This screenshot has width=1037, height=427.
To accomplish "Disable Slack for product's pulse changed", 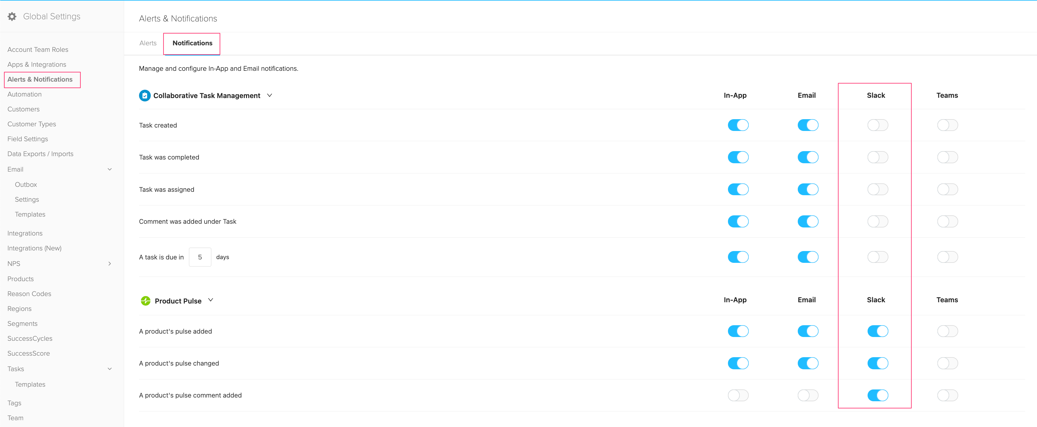I will (878, 363).
